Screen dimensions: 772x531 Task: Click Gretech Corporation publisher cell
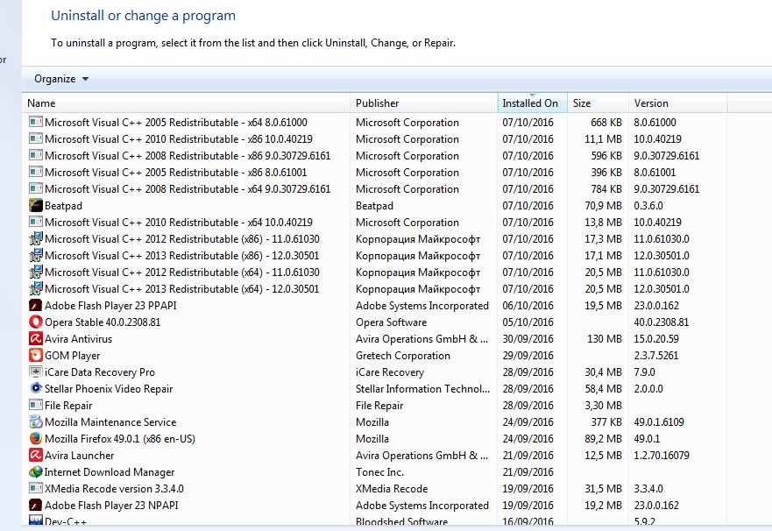coord(403,356)
